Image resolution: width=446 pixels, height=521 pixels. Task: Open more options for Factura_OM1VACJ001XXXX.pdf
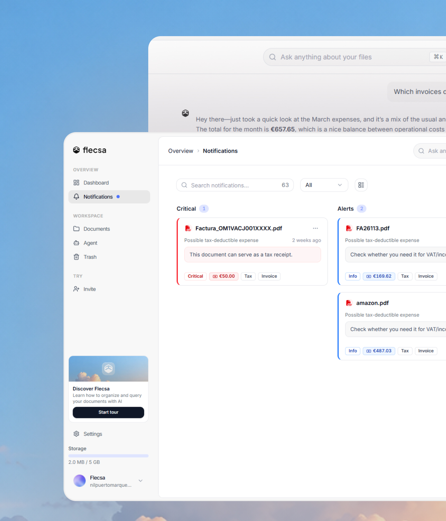316,228
